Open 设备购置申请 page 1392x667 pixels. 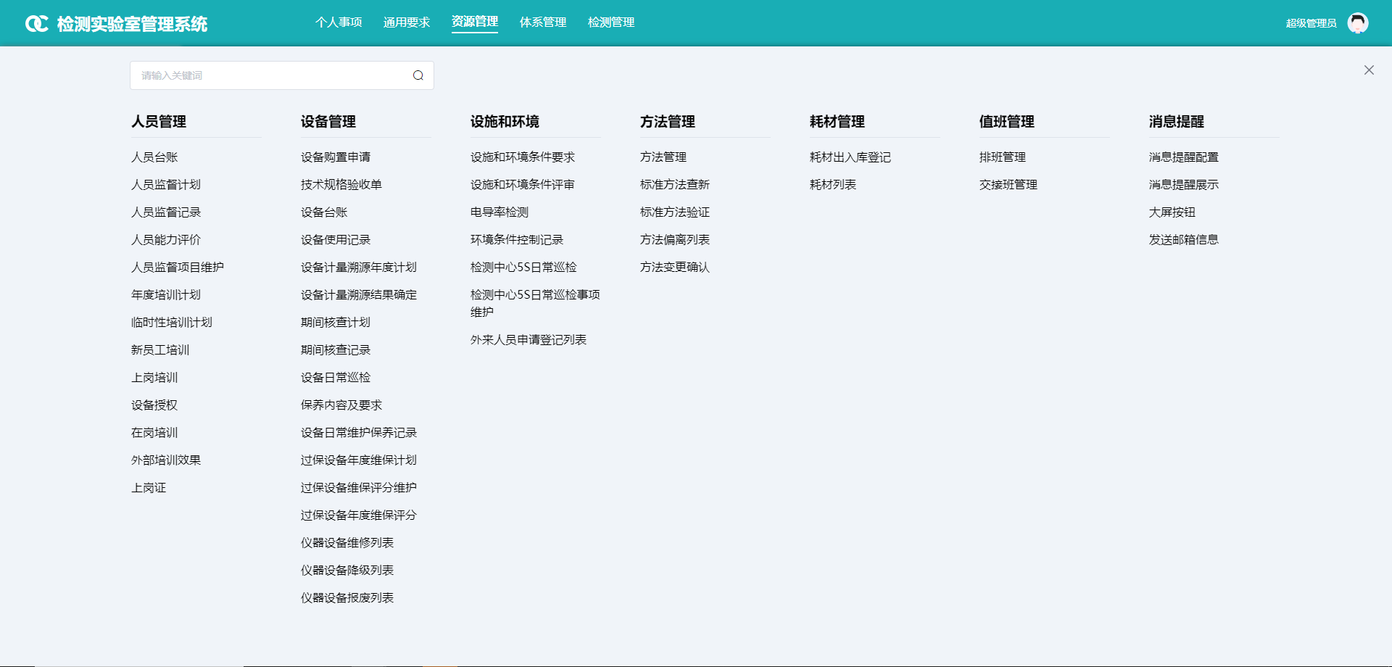[336, 157]
